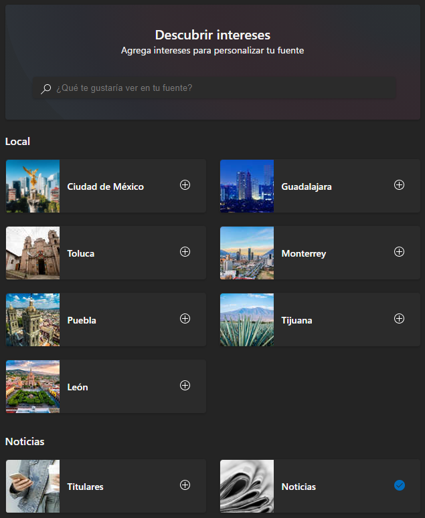Viewport: 425px width, 518px height.
Task: Add Monterrey using the plus icon
Action: [399, 252]
